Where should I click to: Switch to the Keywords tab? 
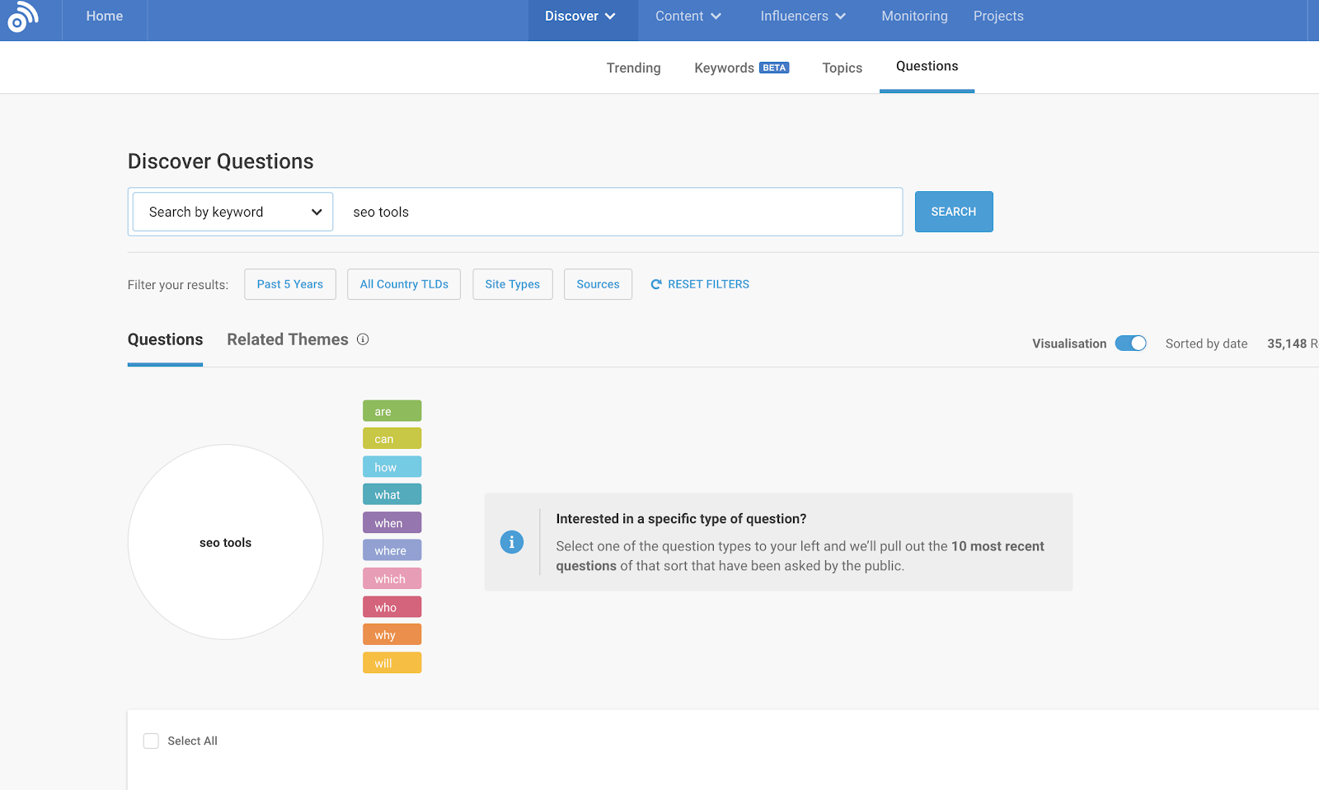[725, 68]
